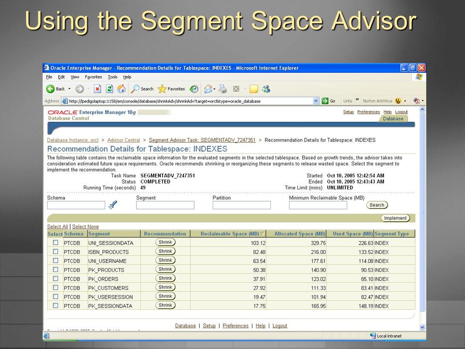This screenshot has height=349, width=465.
Task: Switch to the Database tab
Action: coord(393,119)
